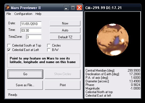Click the Declination of Earth value 17.2000
Screen dimensions: 145x103
click(x=135, y=74)
